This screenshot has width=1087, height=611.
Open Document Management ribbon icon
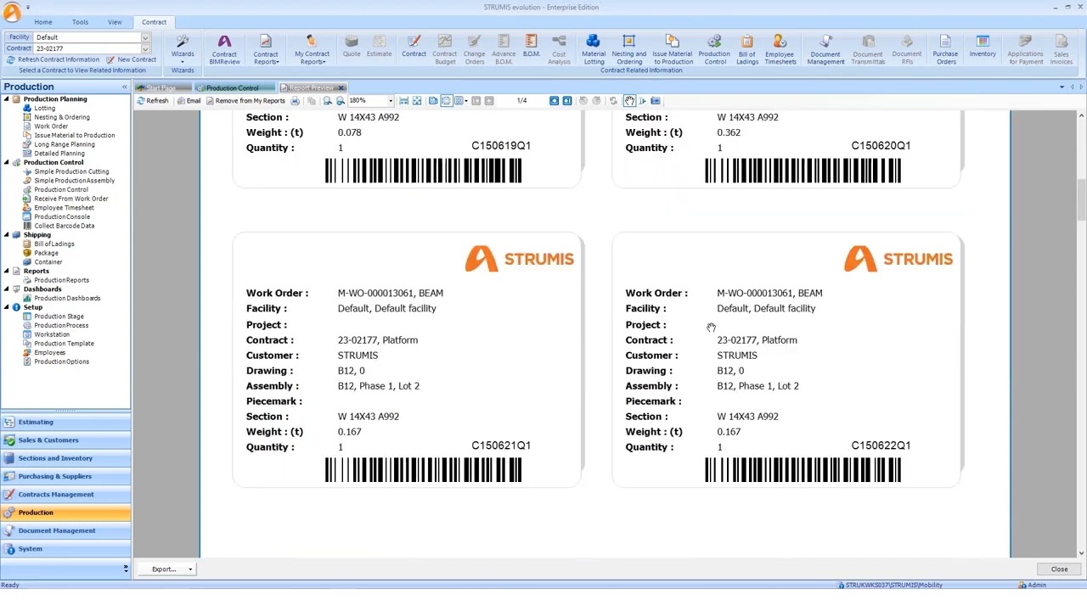click(825, 49)
